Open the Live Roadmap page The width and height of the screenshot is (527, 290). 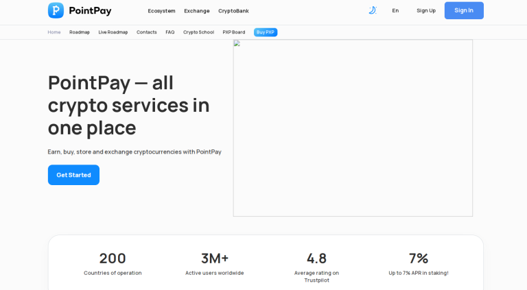[113, 32]
